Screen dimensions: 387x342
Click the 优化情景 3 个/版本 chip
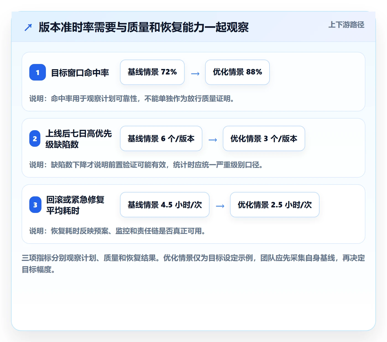click(264, 138)
